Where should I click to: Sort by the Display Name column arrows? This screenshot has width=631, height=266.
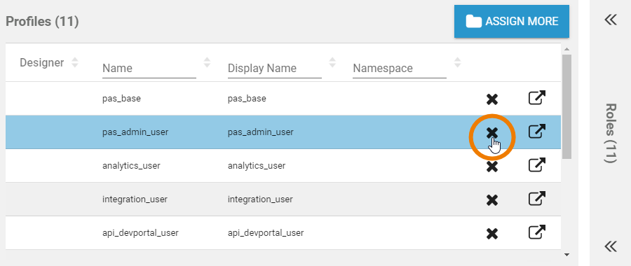click(x=332, y=62)
